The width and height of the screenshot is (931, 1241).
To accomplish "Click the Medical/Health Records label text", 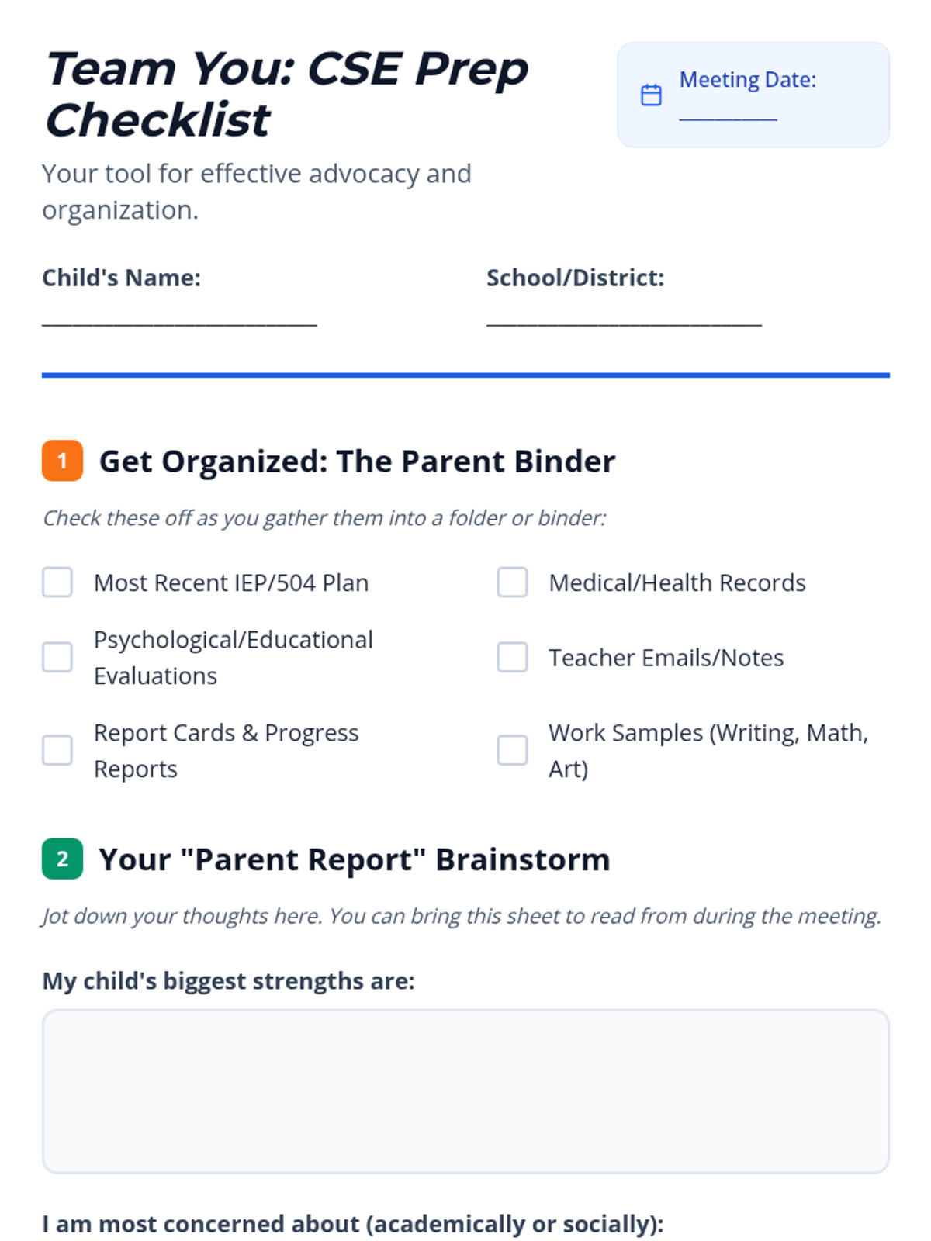I will (x=677, y=582).
